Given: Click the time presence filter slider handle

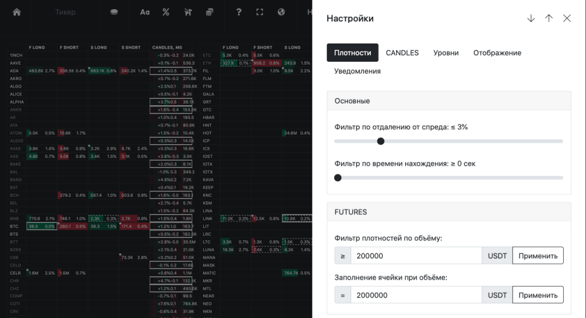Looking at the screenshot, I should point(338,178).
